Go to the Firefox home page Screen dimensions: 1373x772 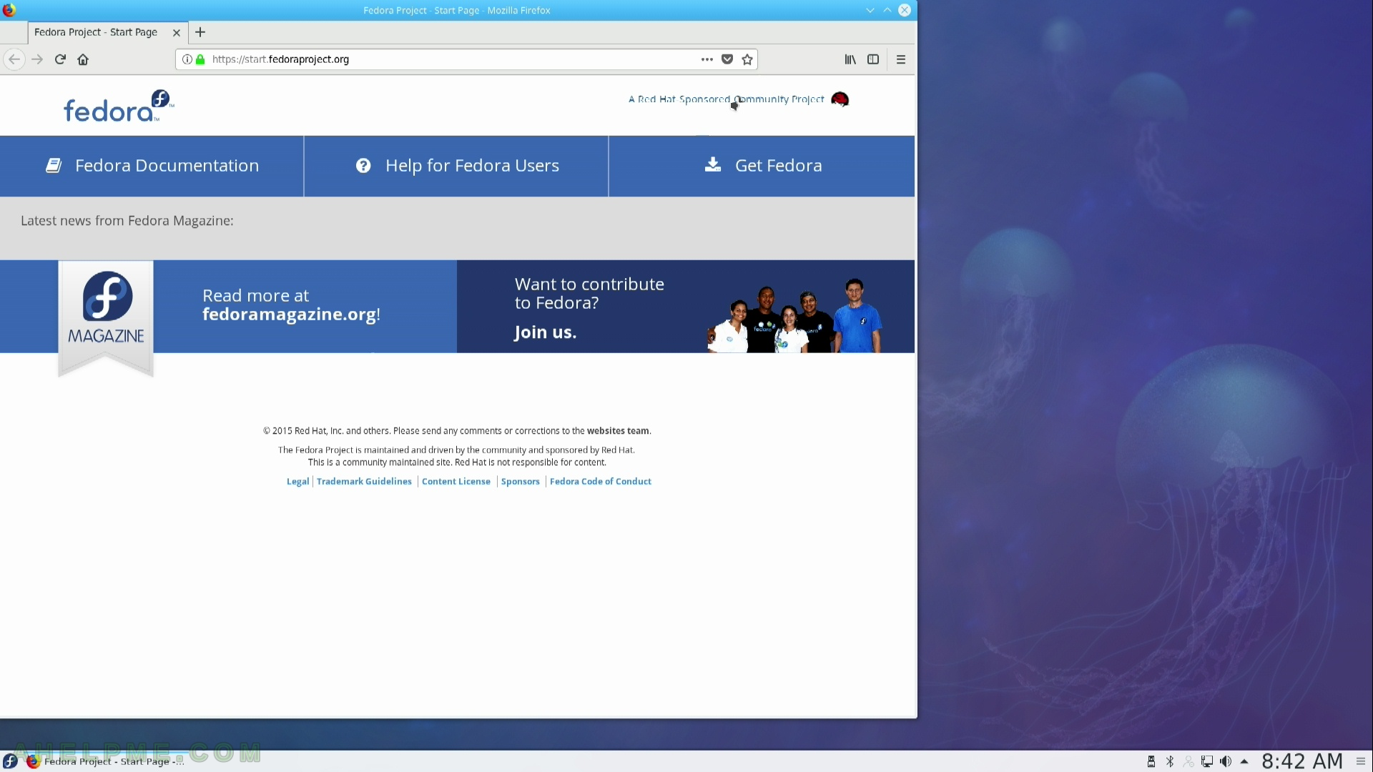point(83,59)
